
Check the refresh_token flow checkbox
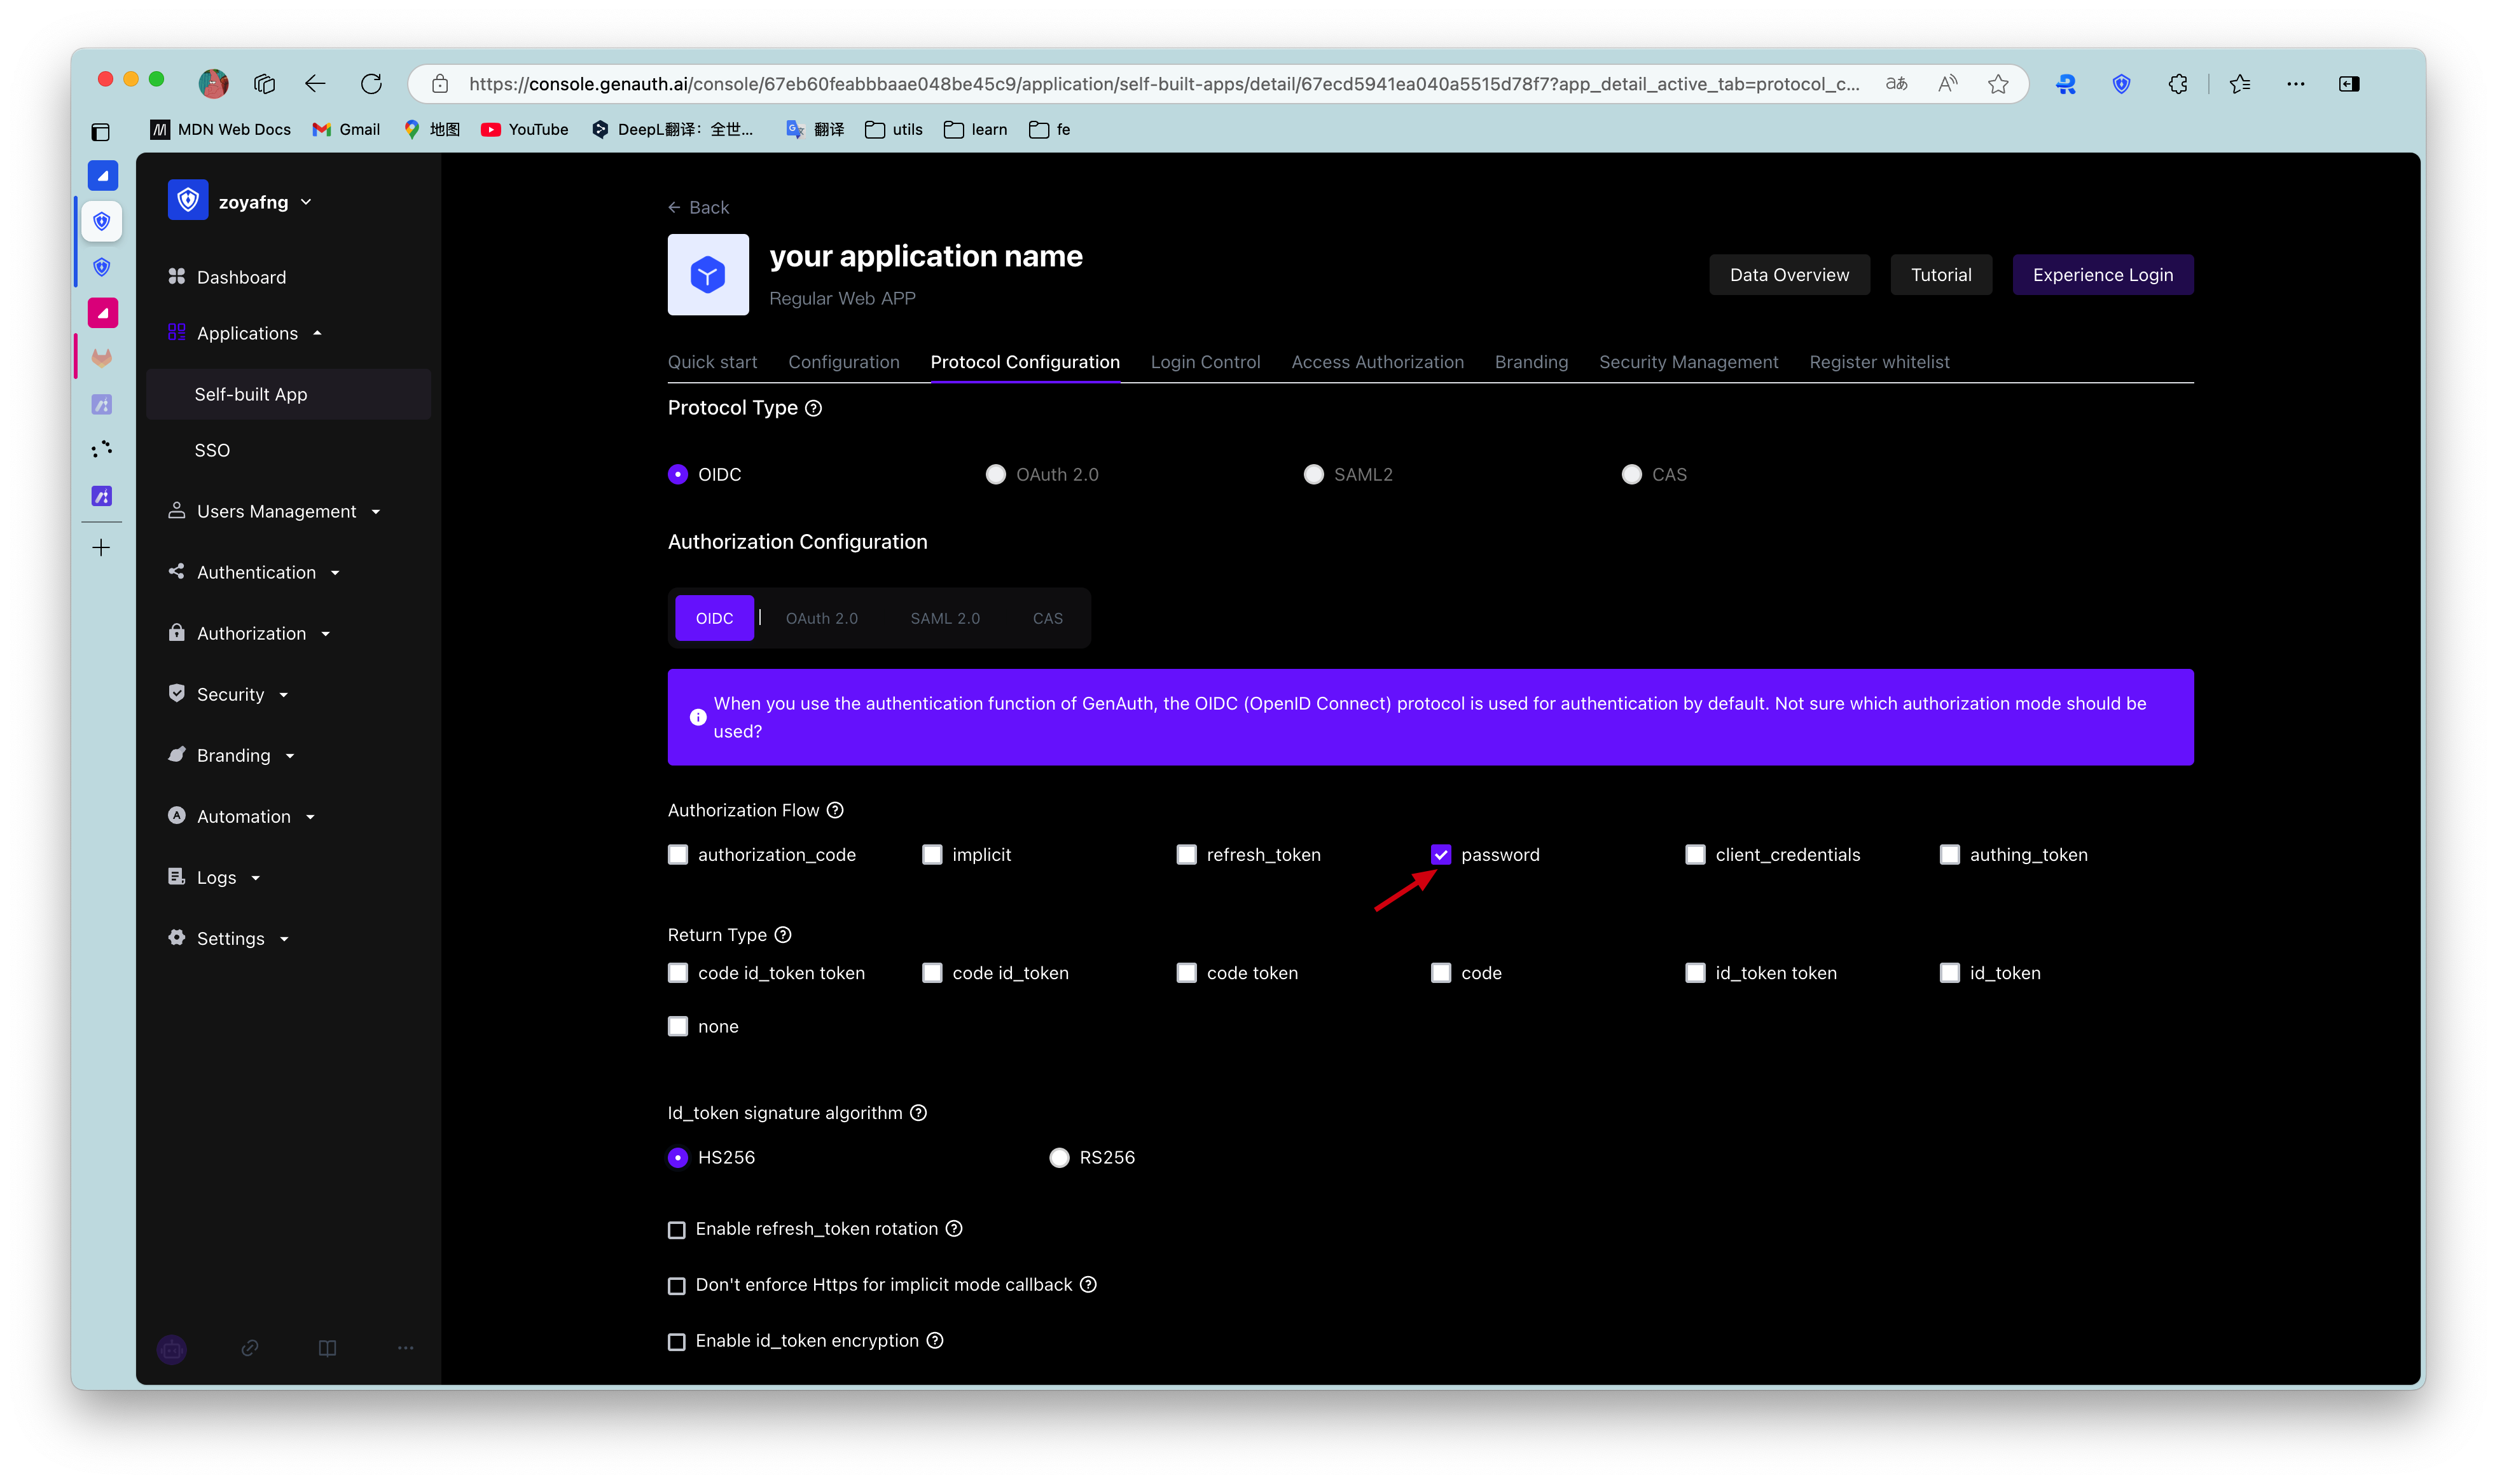(1186, 854)
